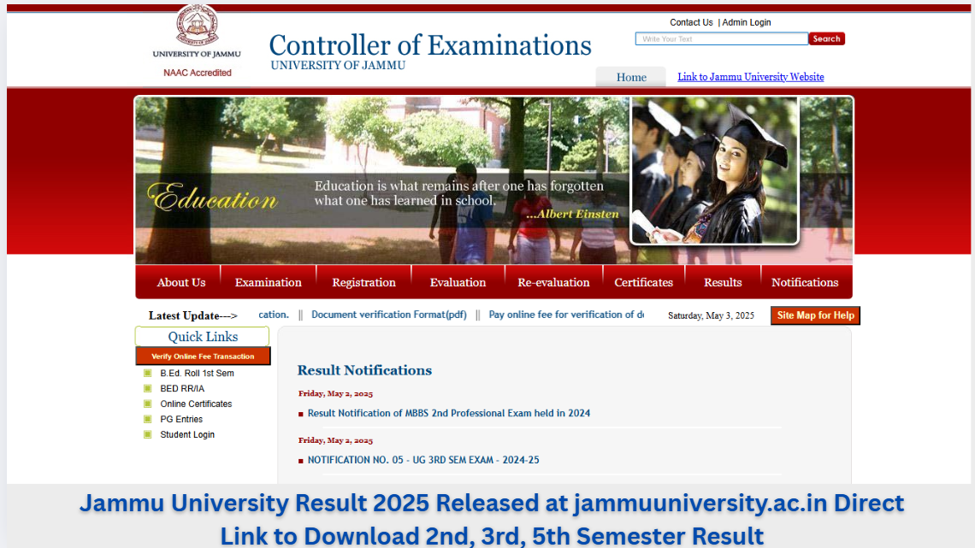Viewport: 975px width, 548px height.
Task: Click red bullet beside MBBS result notification
Action: (x=301, y=414)
